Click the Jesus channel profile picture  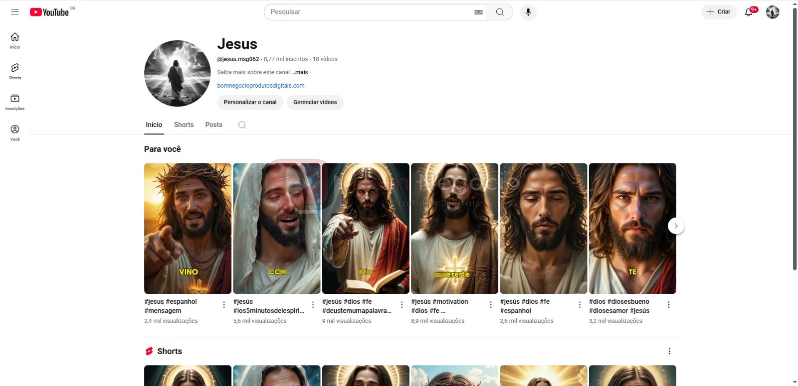[178, 73]
